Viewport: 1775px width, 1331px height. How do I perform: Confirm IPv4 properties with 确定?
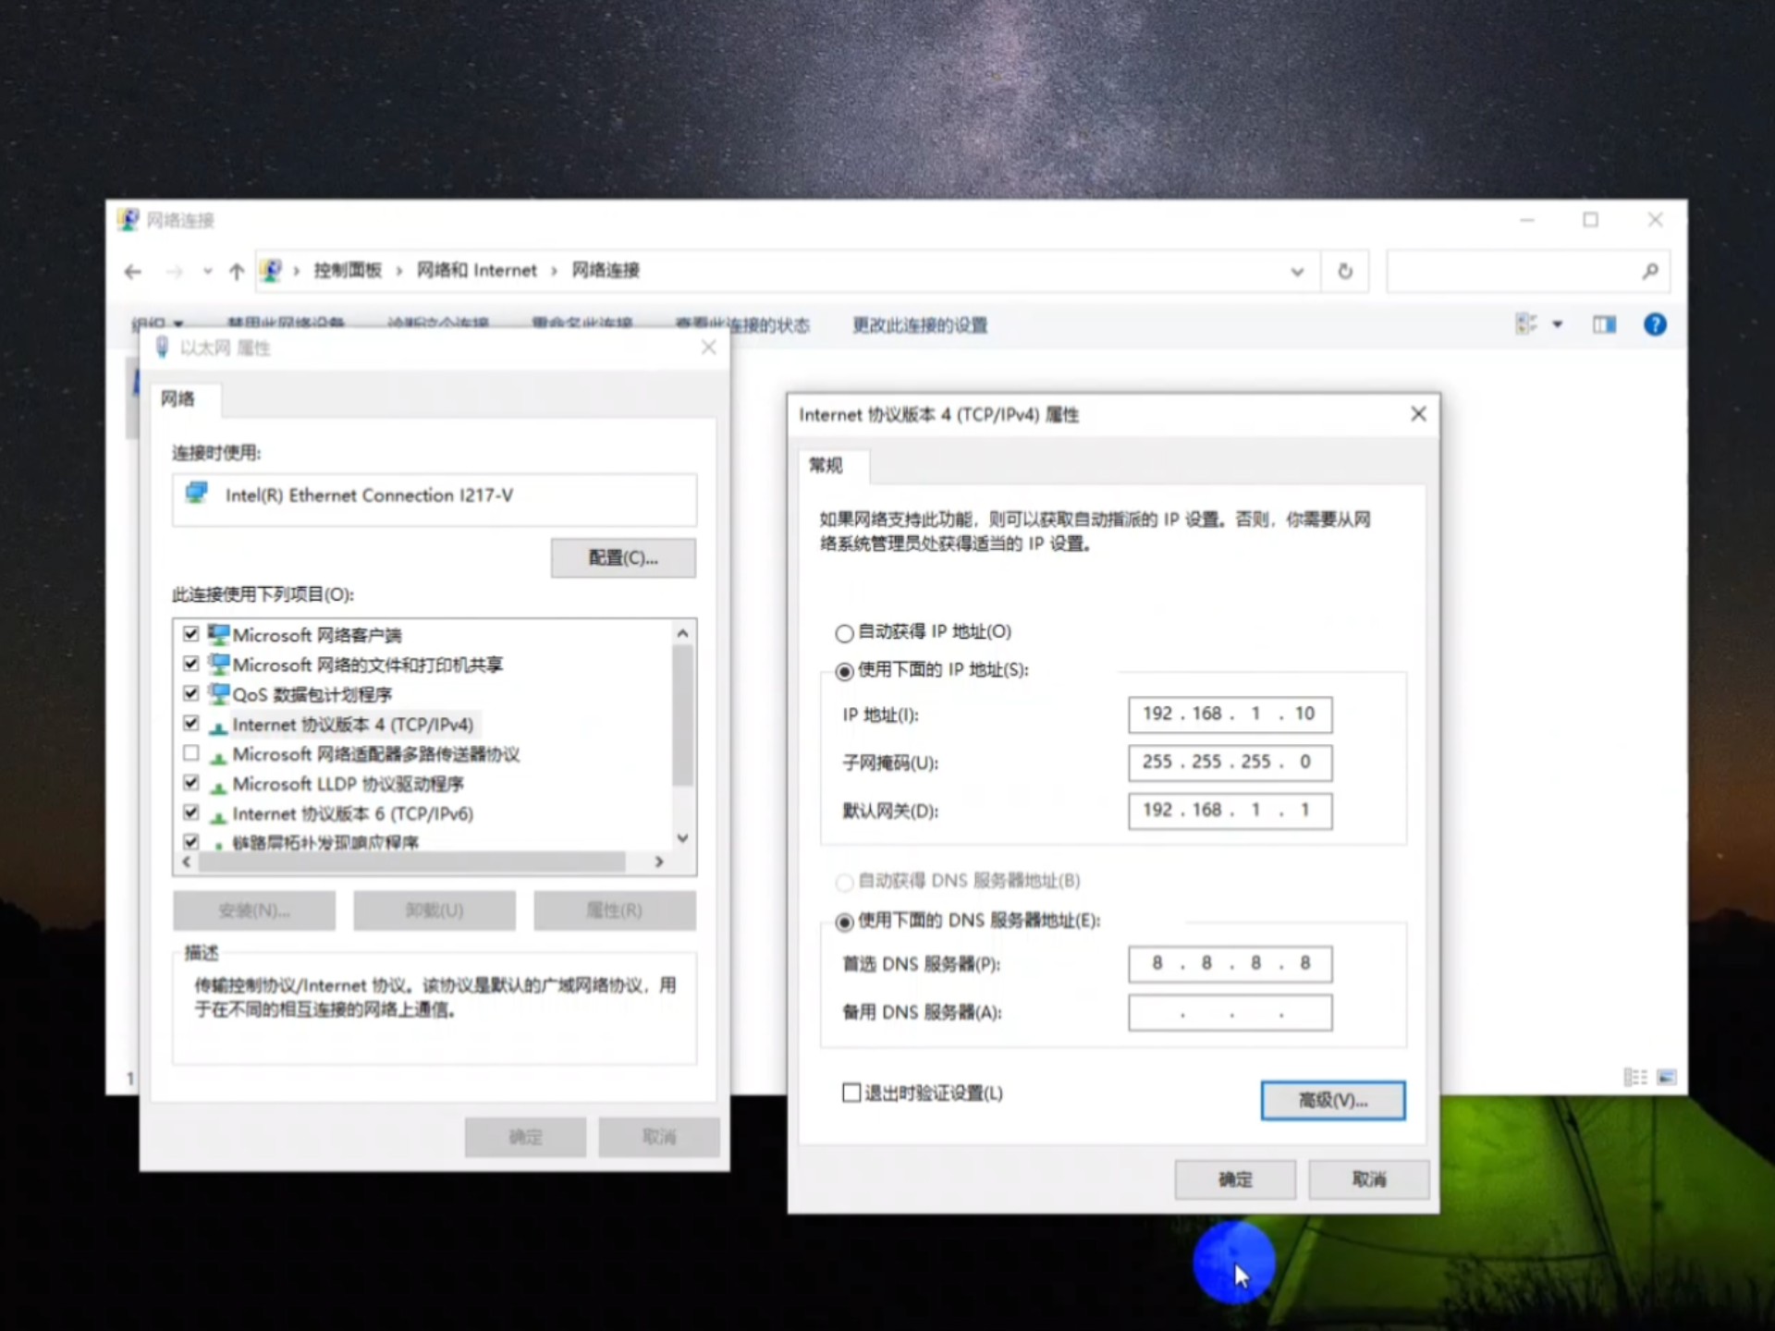(x=1235, y=1179)
